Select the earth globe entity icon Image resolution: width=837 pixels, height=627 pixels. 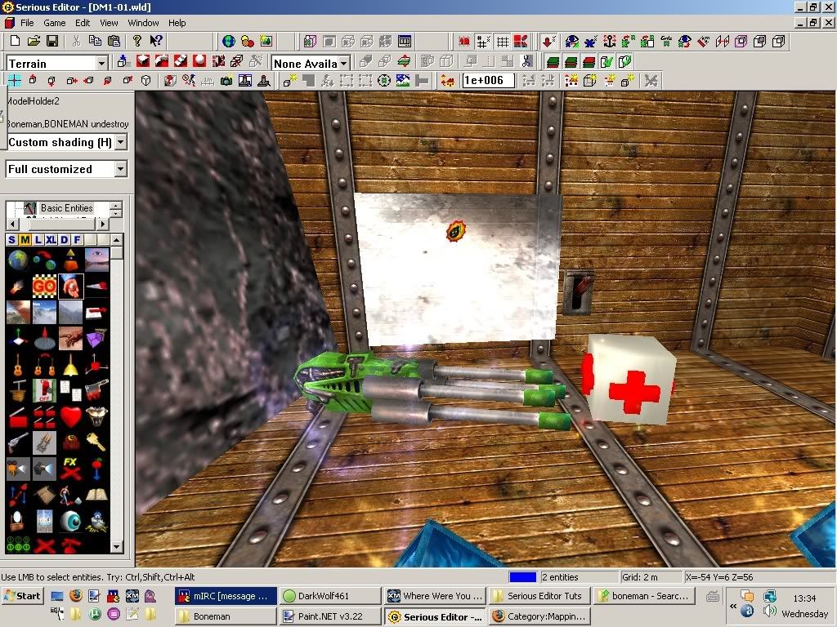pos(18,260)
